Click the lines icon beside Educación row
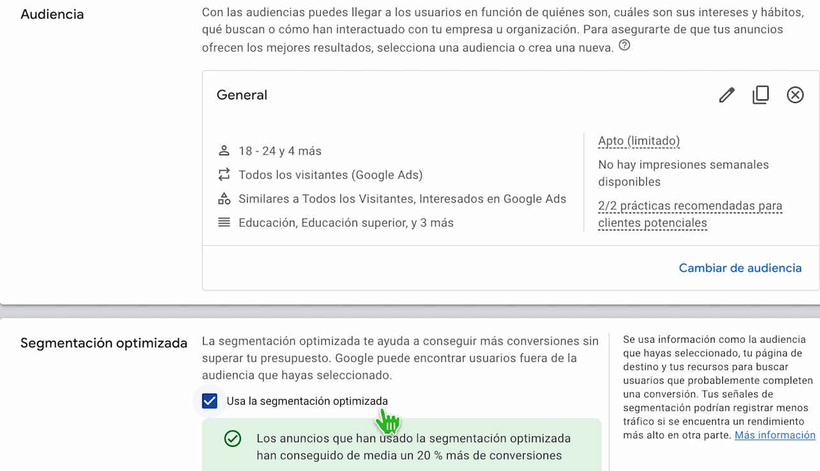 pyautogui.click(x=224, y=222)
